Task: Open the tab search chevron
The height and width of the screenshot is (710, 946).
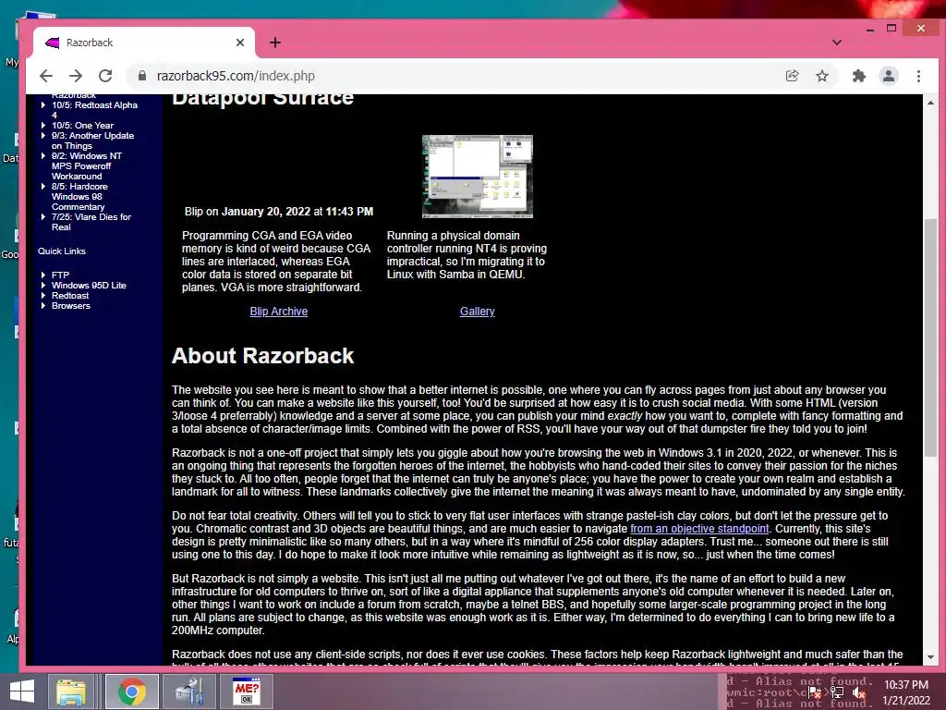Action: (x=837, y=43)
